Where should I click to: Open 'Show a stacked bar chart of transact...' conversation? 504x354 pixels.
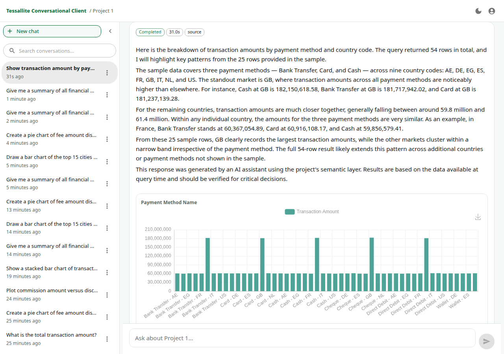(x=59, y=273)
